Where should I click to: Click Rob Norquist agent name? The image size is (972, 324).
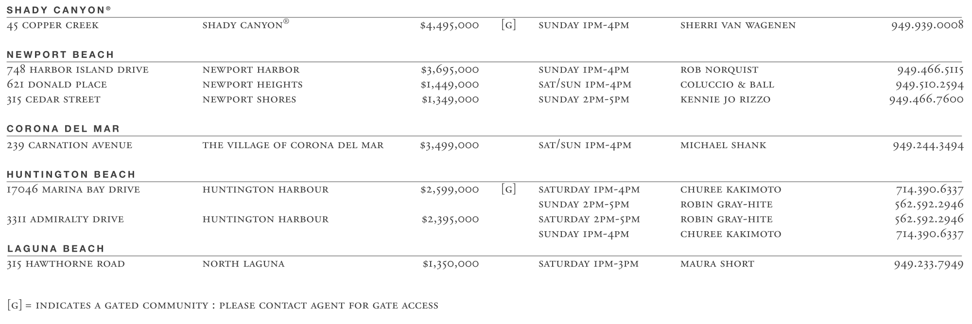[719, 70]
